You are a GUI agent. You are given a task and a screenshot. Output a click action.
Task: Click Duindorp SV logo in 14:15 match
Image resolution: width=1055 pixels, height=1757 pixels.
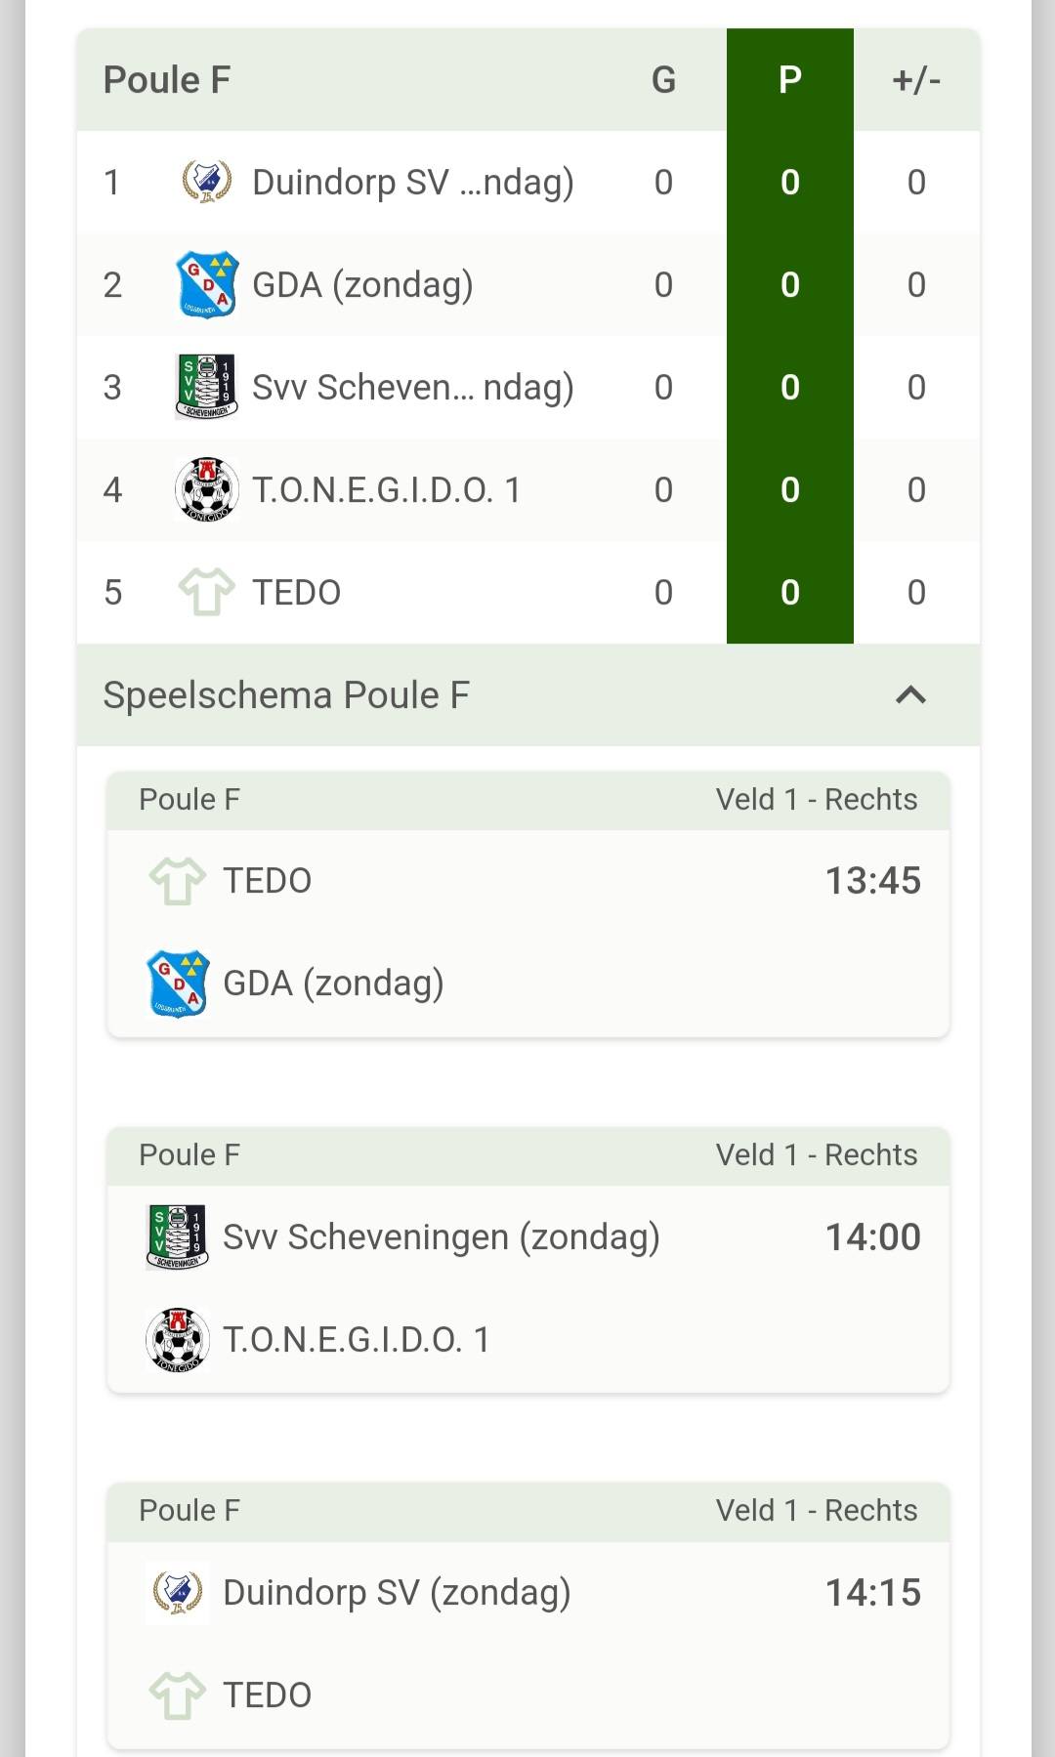click(x=177, y=1592)
